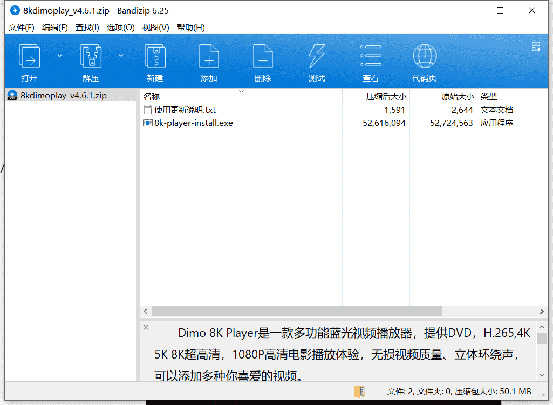The width and height of the screenshot is (553, 405).
Task: Expand the Extract (解压) dropdown arrow
Action: coord(121,56)
